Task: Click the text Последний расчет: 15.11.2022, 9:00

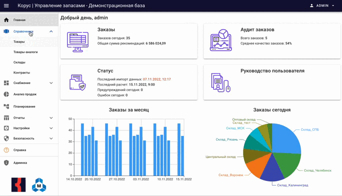Action: point(126,84)
